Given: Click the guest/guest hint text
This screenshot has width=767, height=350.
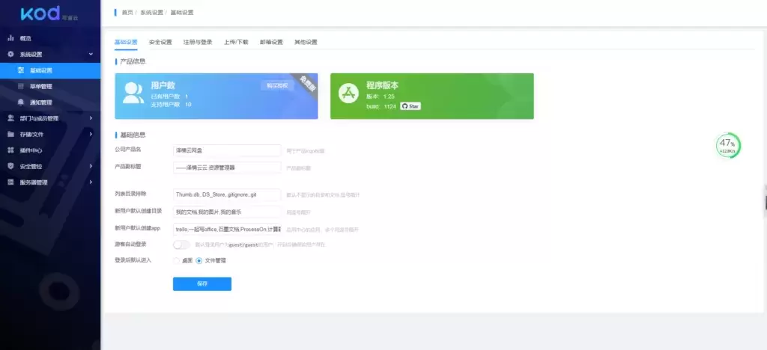Looking at the screenshot, I should (260, 244).
